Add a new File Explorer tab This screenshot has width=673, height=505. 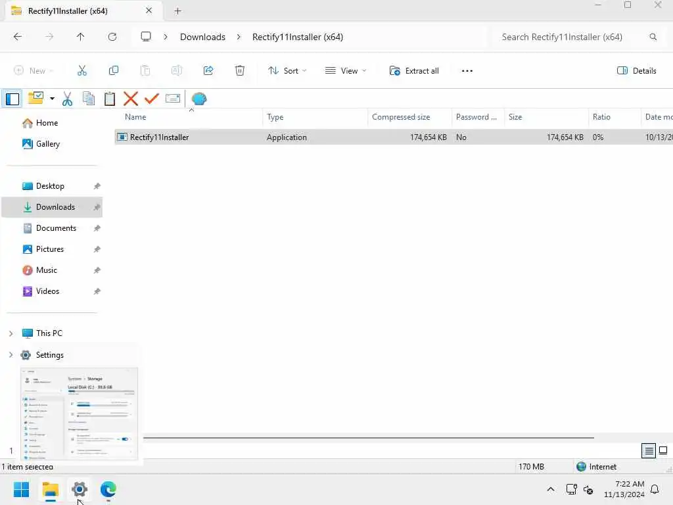click(x=177, y=11)
